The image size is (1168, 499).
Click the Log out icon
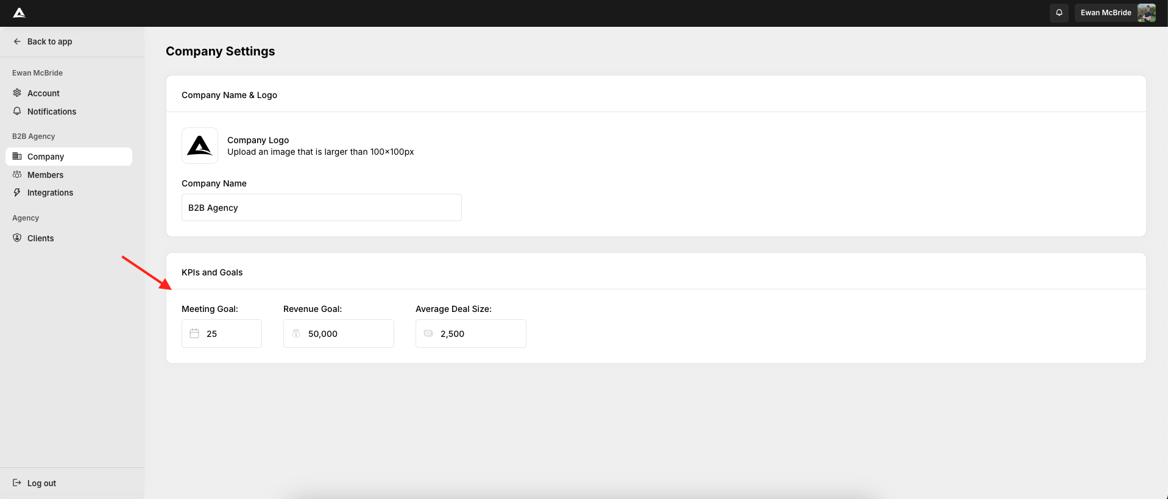(17, 483)
